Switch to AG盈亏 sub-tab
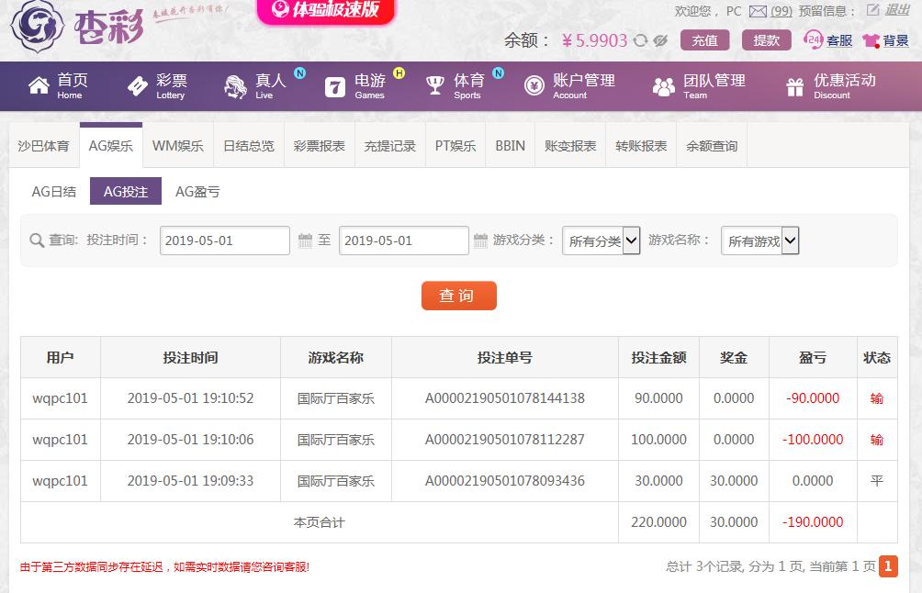The image size is (922, 593). point(197,192)
